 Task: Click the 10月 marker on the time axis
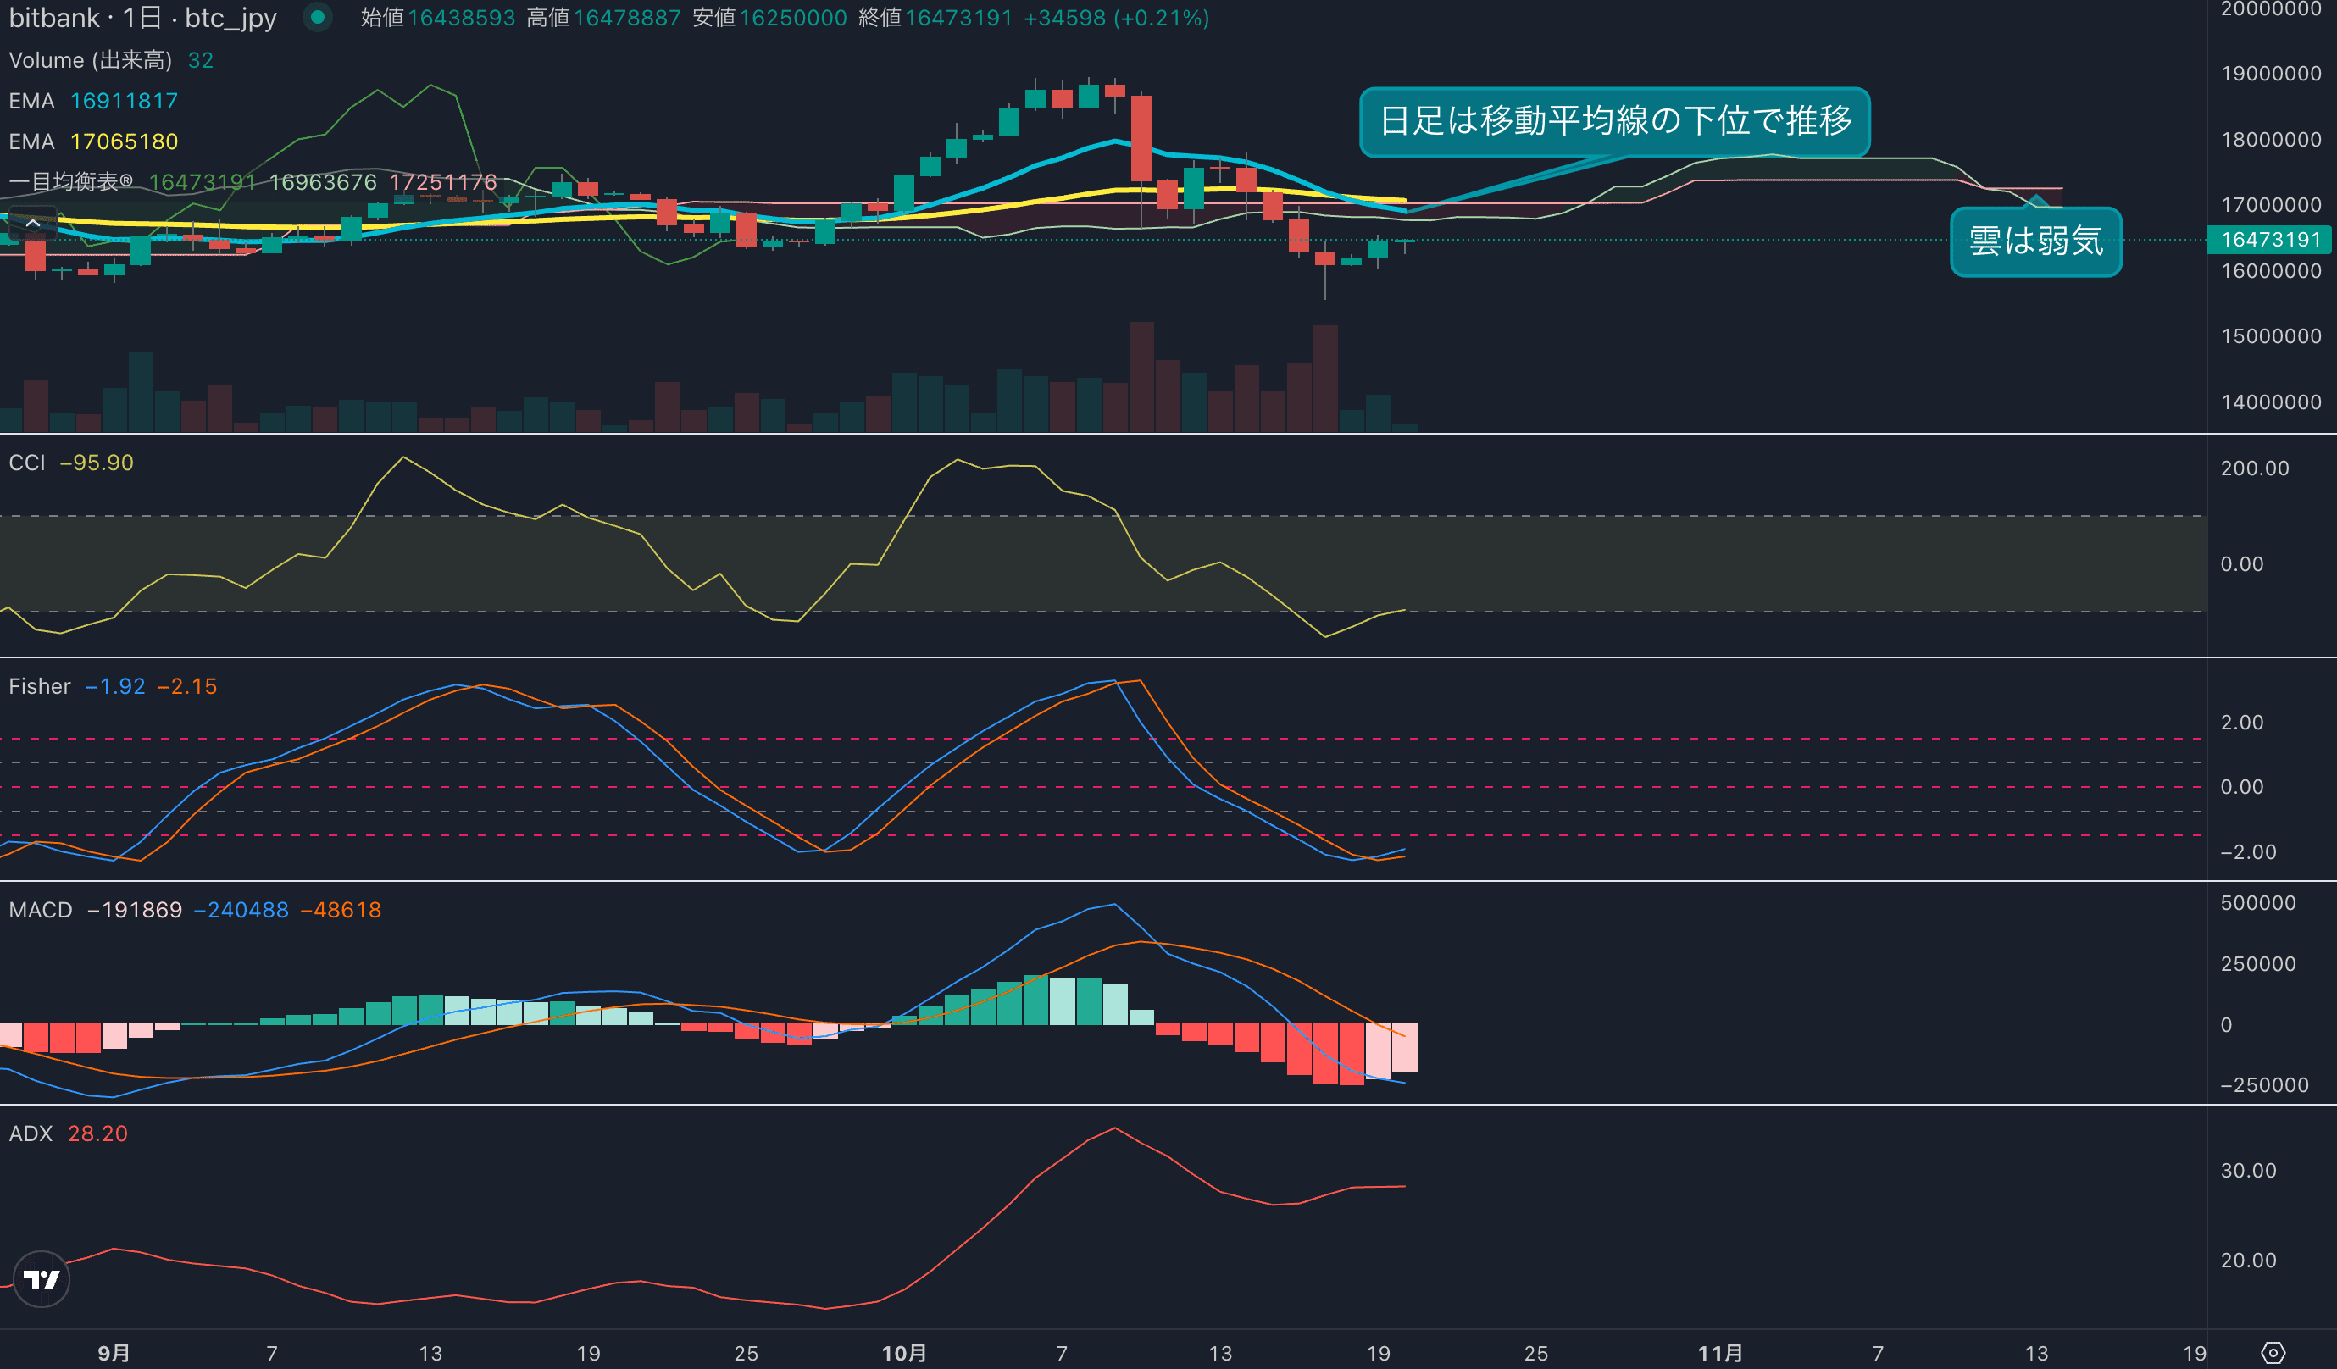tap(903, 1352)
